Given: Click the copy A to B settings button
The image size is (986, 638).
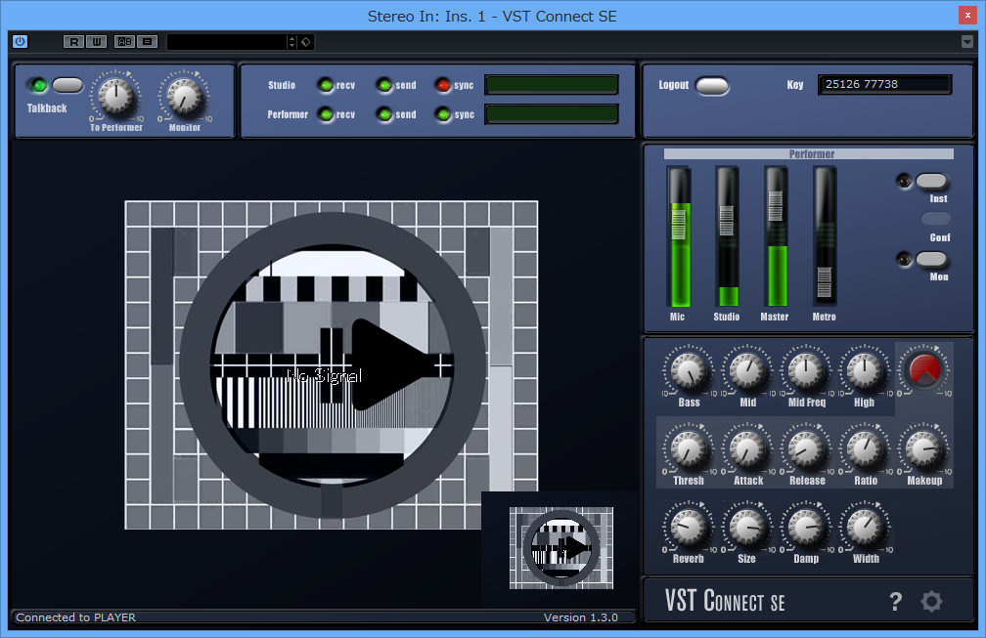Looking at the screenshot, I should (x=147, y=41).
